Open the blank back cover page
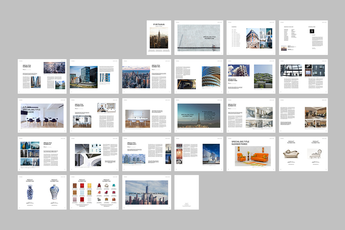 point(186,192)
